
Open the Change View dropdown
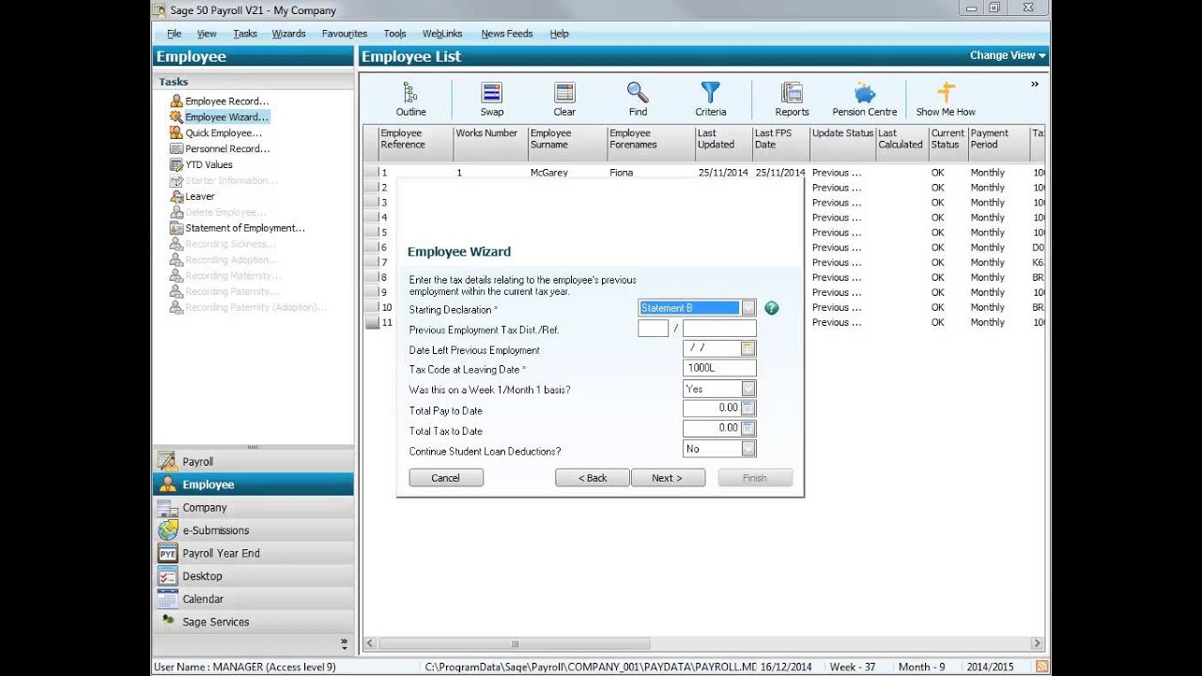(x=1008, y=55)
